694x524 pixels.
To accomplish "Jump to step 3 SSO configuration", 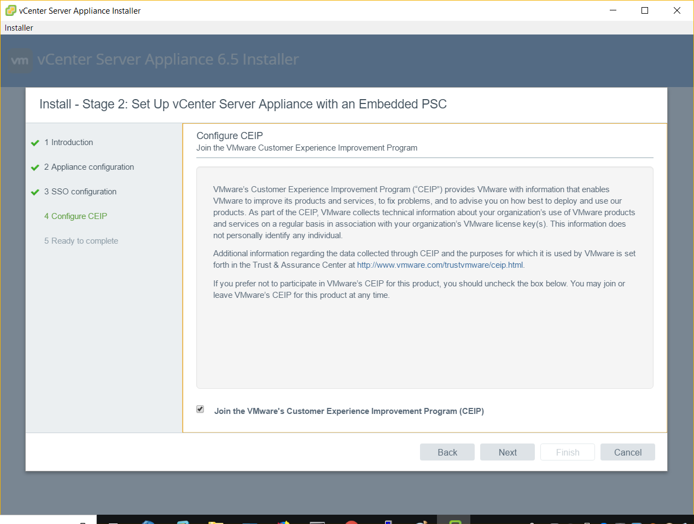I will click(80, 192).
